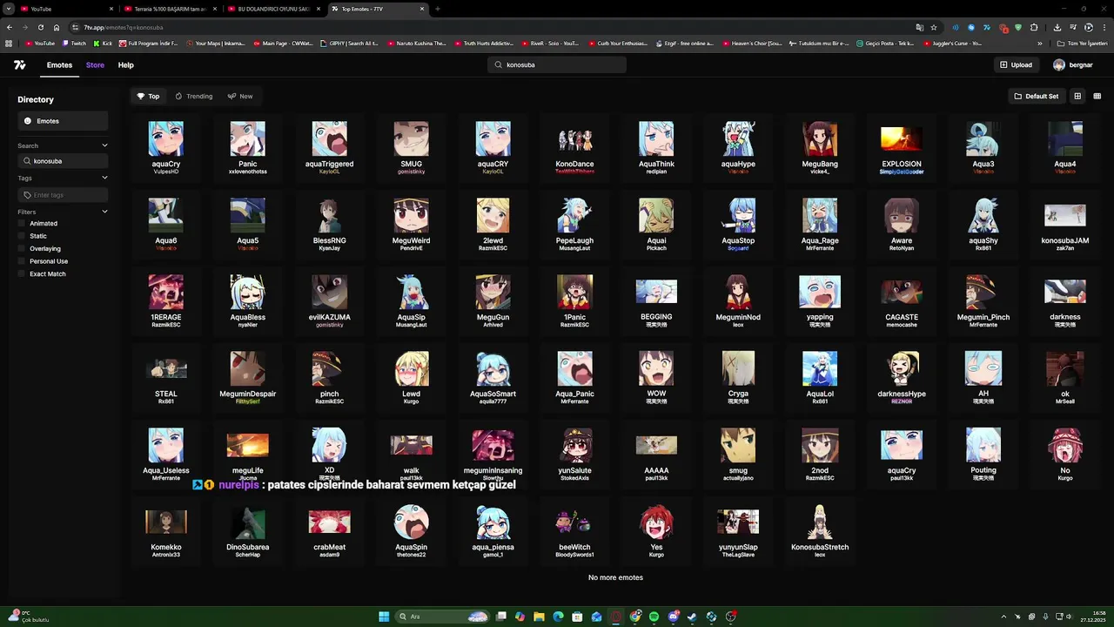Click the Enter tags input field

coord(63,195)
